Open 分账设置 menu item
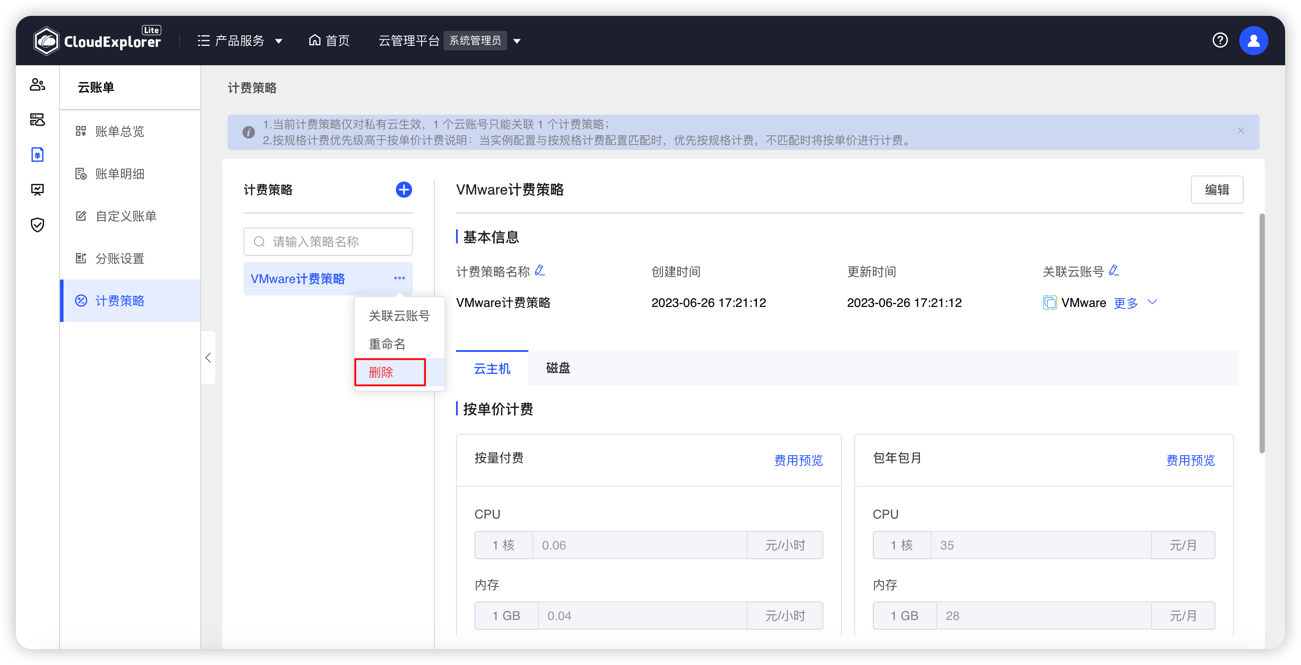The height and width of the screenshot is (665, 1301). pos(130,258)
